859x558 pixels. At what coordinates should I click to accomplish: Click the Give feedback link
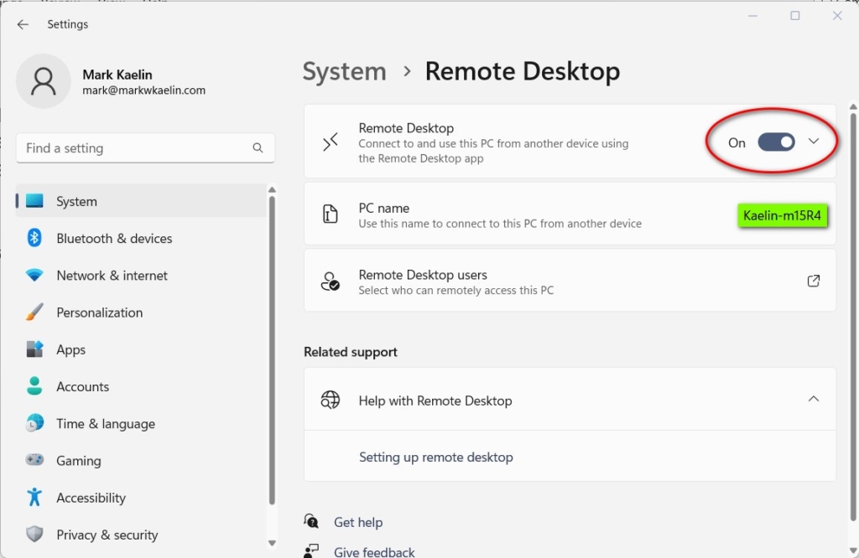[x=374, y=551]
